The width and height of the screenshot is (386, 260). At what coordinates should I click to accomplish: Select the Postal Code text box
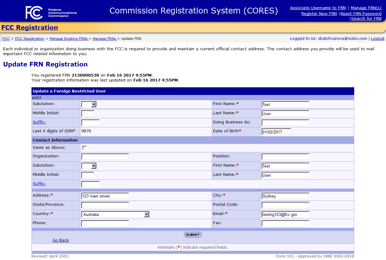285,205
